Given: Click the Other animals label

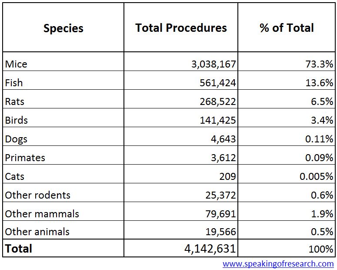Looking at the screenshot, I should pyautogui.click(x=37, y=232).
